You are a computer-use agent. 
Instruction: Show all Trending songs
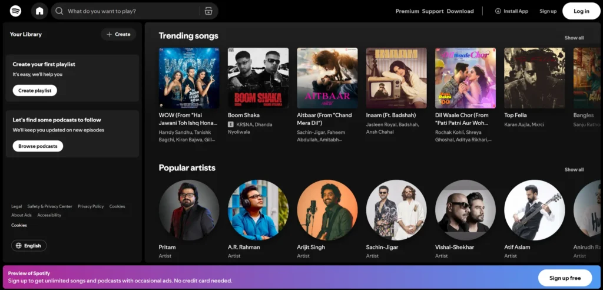(x=574, y=38)
